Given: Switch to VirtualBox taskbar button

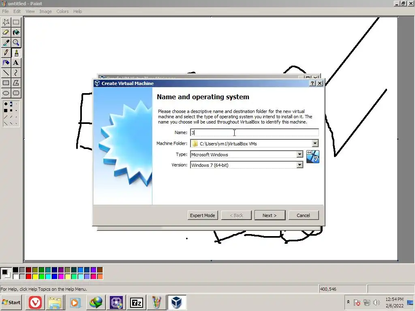Looking at the screenshot, I should [x=177, y=302].
